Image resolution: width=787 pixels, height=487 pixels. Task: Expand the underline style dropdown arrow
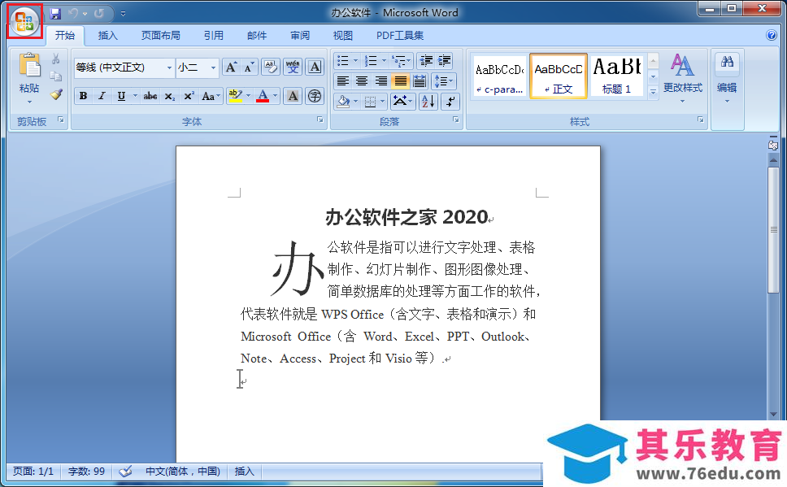134,96
